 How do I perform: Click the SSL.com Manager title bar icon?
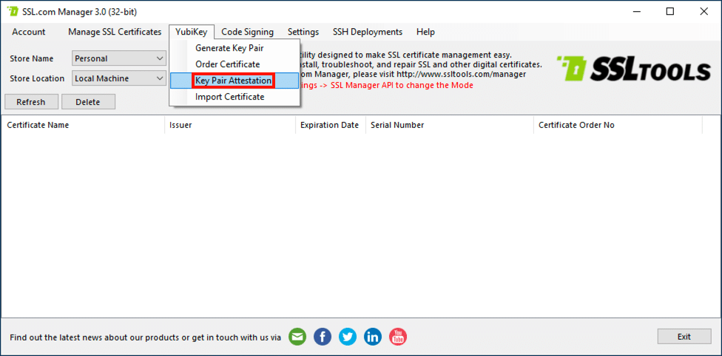click(13, 12)
